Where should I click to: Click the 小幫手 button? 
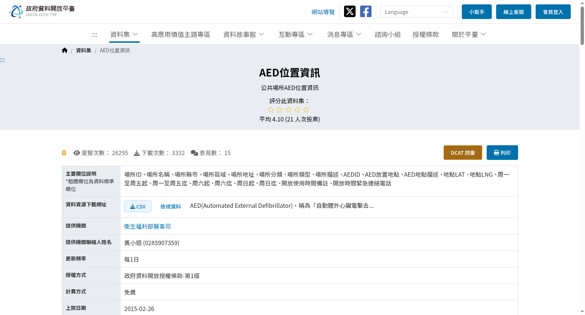click(x=477, y=12)
